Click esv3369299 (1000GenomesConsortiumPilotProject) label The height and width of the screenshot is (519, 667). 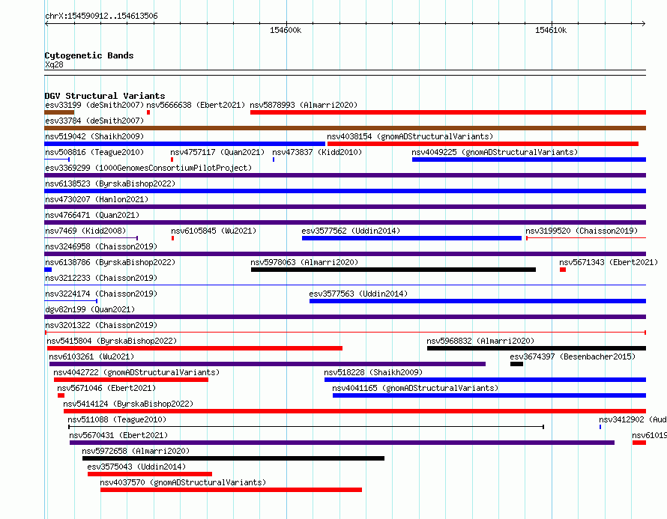click(x=148, y=168)
